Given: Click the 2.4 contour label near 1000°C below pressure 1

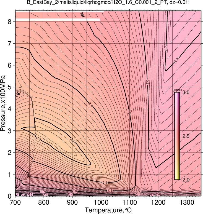Looking at the screenshot, I should [x=105, y=183].
